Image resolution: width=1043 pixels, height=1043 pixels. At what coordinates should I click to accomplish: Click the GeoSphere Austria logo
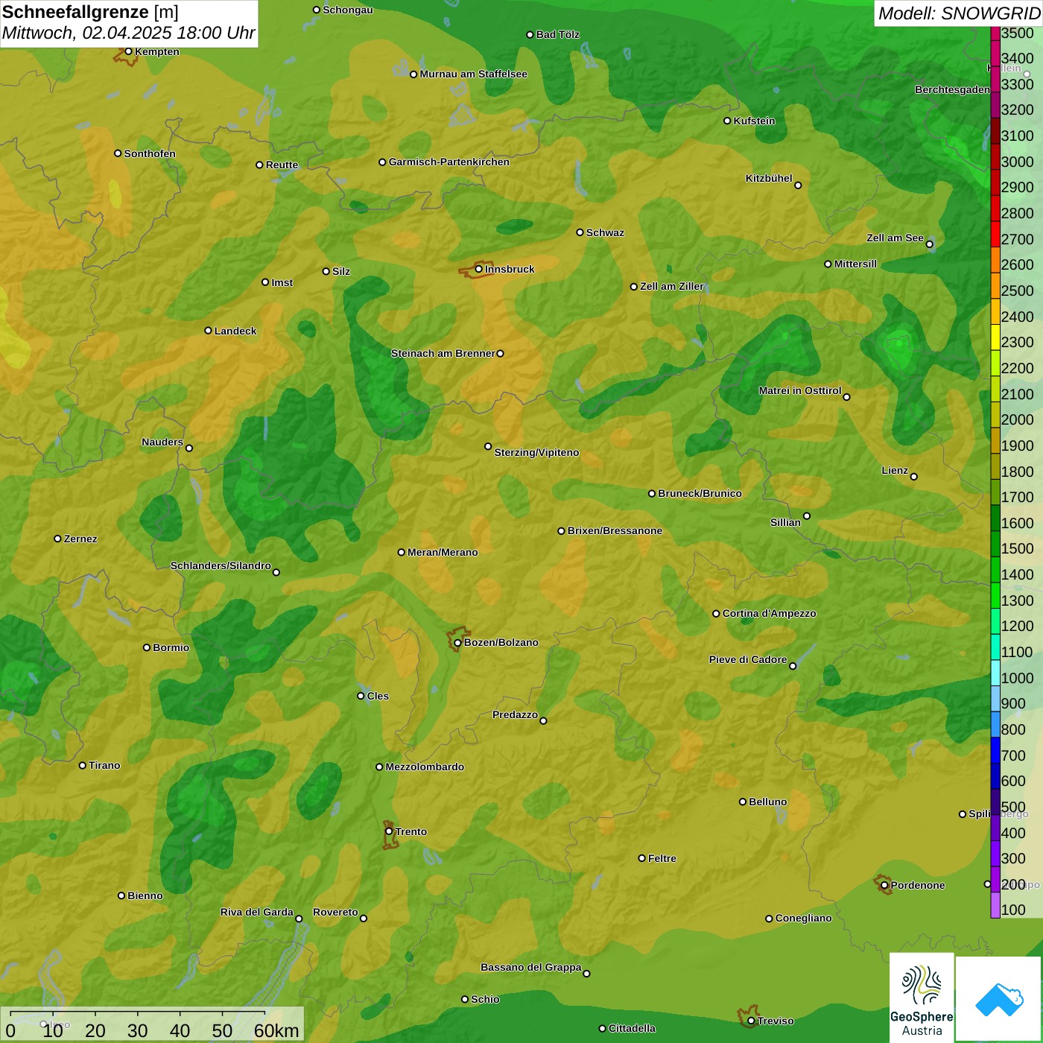pyautogui.click(x=922, y=997)
